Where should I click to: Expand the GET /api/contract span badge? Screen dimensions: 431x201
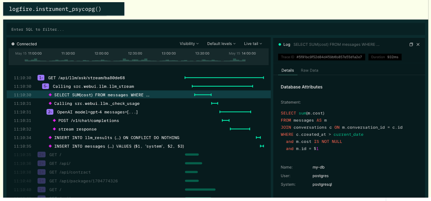(41, 172)
